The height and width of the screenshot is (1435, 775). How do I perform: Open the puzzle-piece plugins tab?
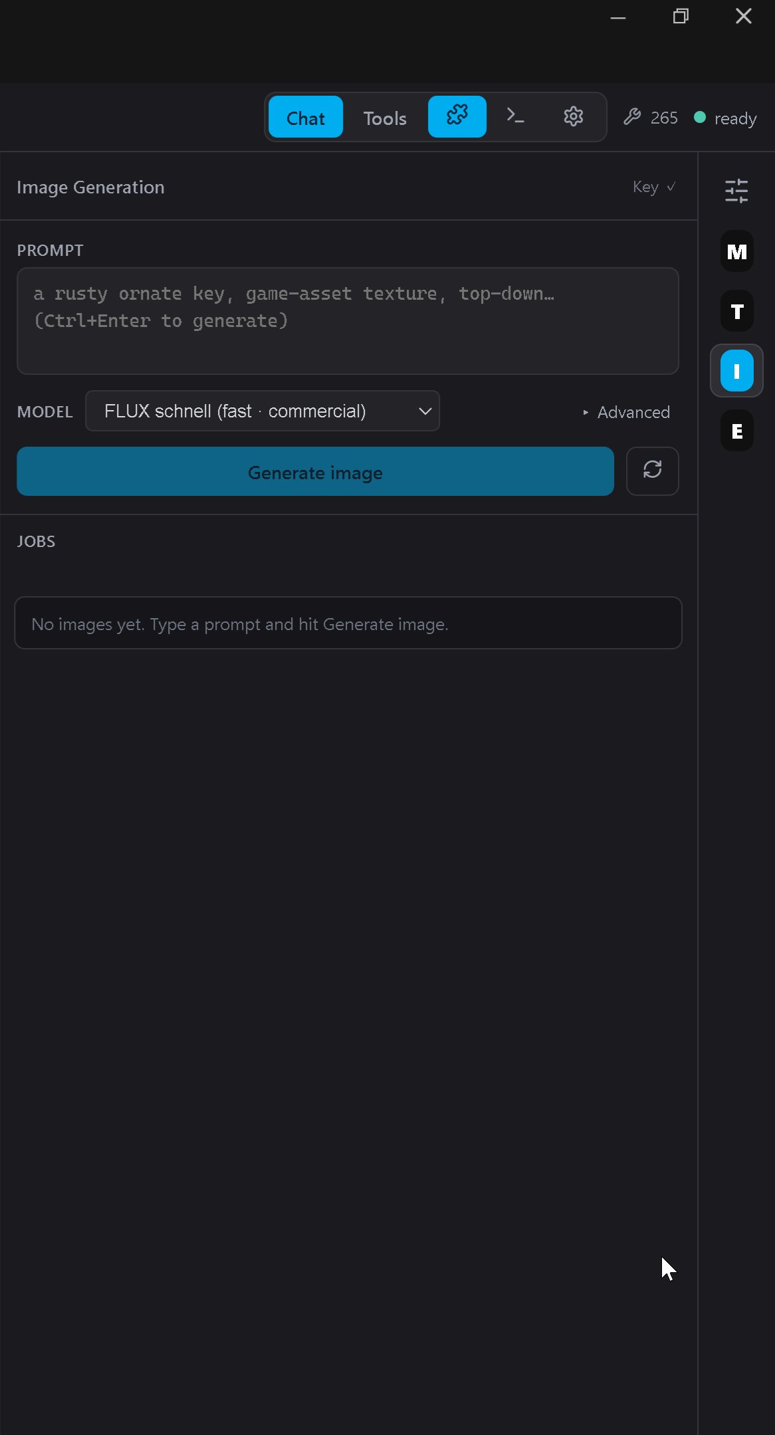coord(457,117)
